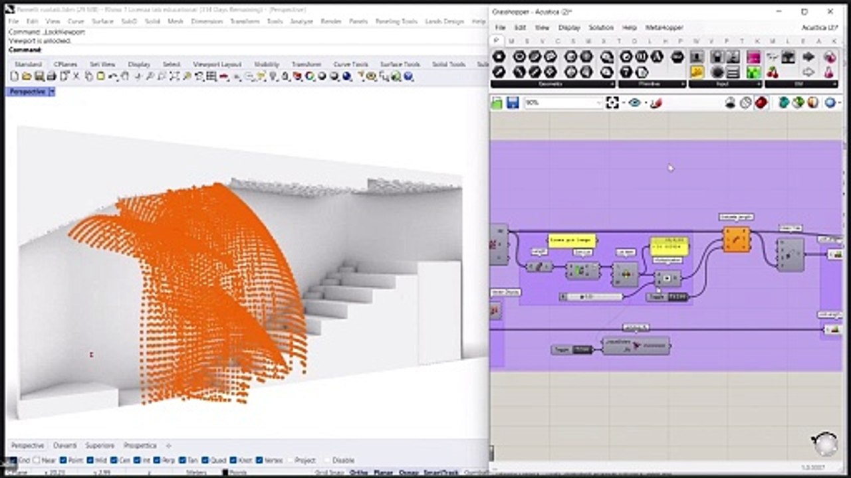Viewport: 851px width, 478px height.
Task: Click the eye named-views icon in Grasshopper
Action: [x=634, y=103]
